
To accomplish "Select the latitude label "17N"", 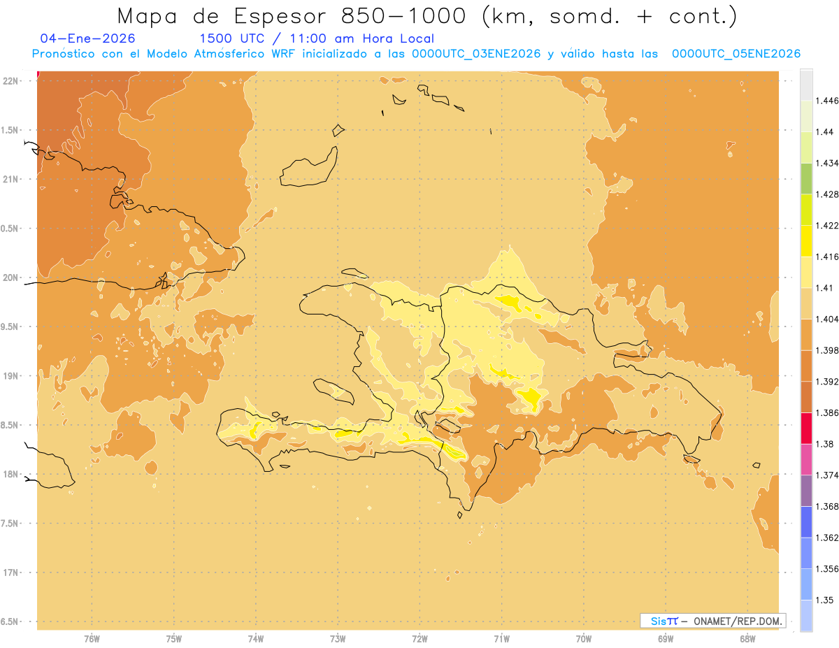I will (x=10, y=573).
